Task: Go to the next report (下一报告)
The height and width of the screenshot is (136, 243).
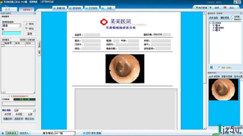Action: click(x=30, y=29)
